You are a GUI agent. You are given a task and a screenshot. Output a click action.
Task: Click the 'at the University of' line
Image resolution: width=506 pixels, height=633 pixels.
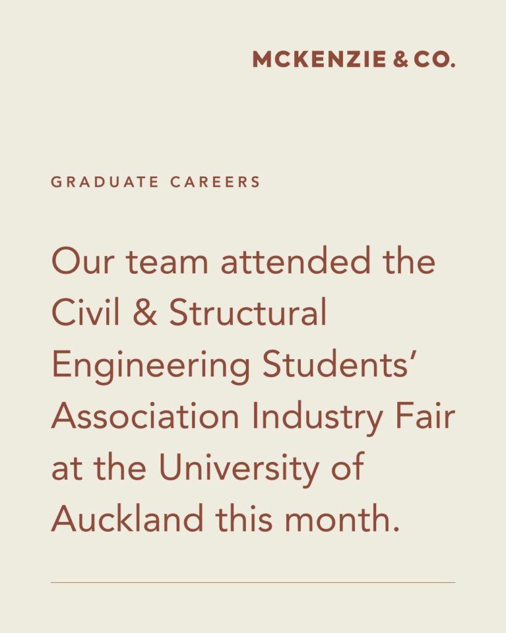tap(208, 470)
